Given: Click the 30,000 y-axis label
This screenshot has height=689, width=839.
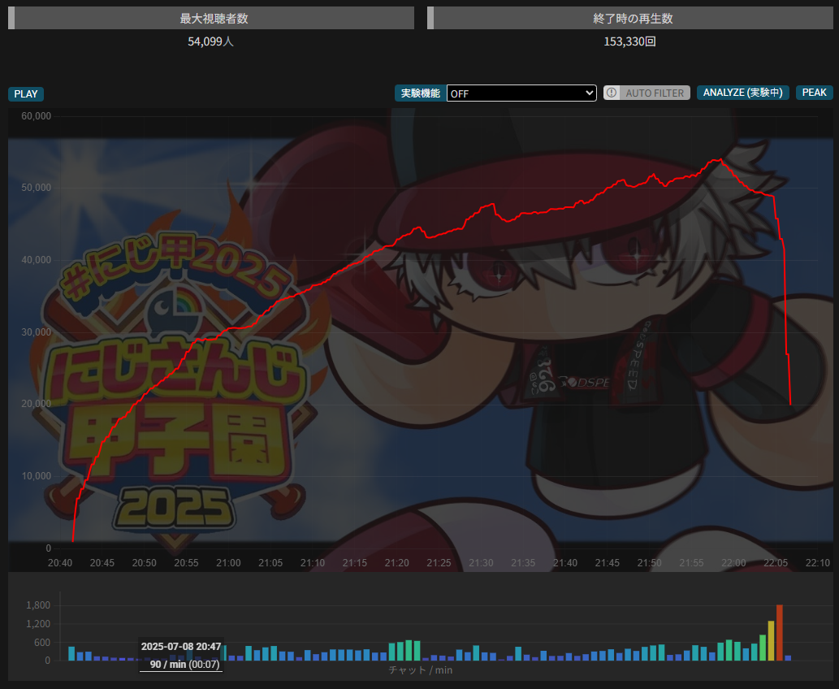Looking at the screenshot, I should 37,332.
